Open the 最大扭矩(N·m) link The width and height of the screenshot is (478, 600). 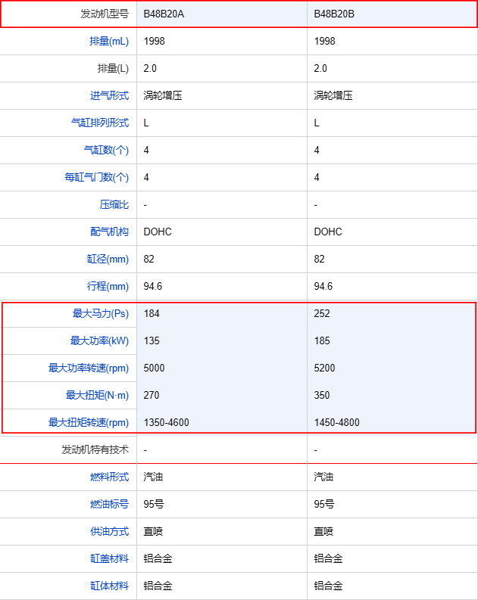(98, 395)
